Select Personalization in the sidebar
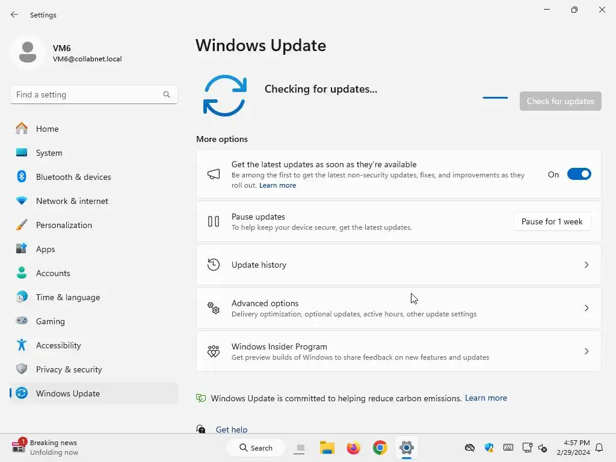This screenshot has width=616, height=462. (93, 225)
